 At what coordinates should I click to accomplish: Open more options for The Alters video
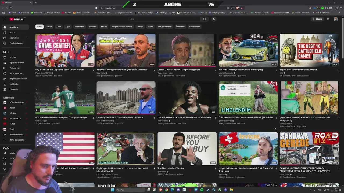click(215, 168)
